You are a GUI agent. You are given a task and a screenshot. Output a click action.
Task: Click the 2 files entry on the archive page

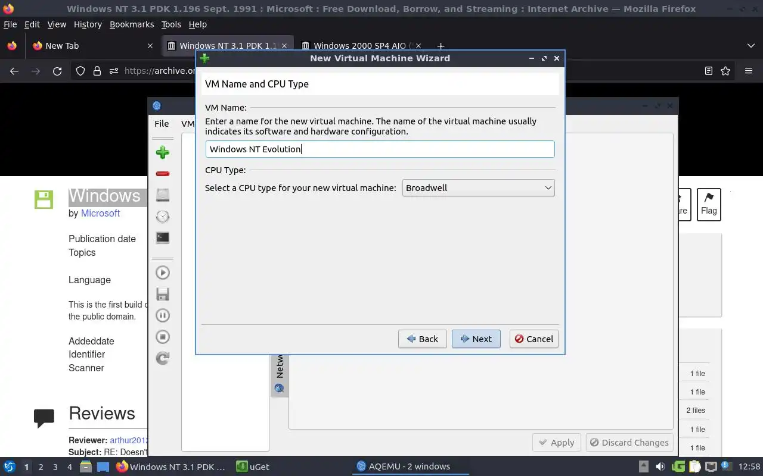695,411
